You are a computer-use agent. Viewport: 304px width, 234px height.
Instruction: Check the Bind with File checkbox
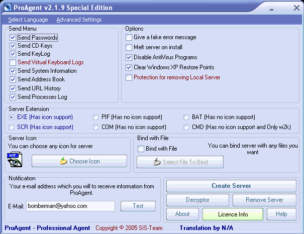click(x=141, y=149)
